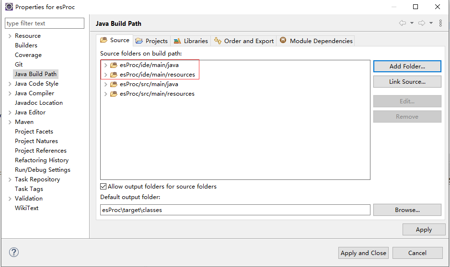This screenshot has height=267, width=450.
Task: Expand the esProc/ide/main/java tree node
Action: click(105, 65)
